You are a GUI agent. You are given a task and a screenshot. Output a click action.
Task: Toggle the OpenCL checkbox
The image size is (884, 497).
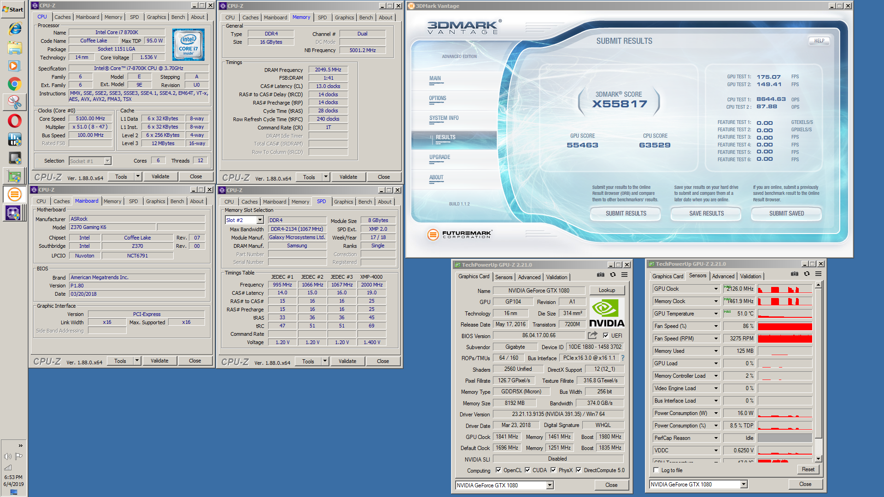[498, 470]
